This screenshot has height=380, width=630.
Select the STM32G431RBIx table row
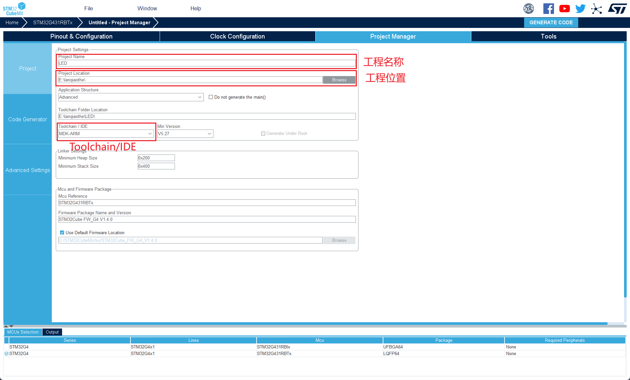tap(315, 347)
